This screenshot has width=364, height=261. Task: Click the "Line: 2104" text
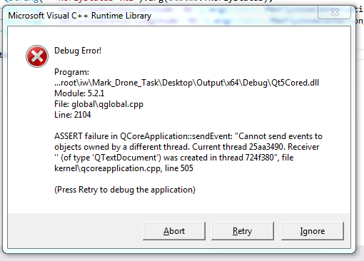point(73,115)
